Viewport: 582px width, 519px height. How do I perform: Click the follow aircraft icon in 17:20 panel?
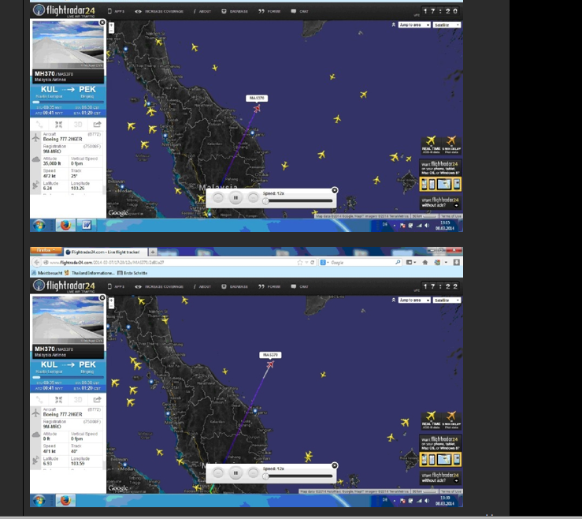(x=58, y=125)
